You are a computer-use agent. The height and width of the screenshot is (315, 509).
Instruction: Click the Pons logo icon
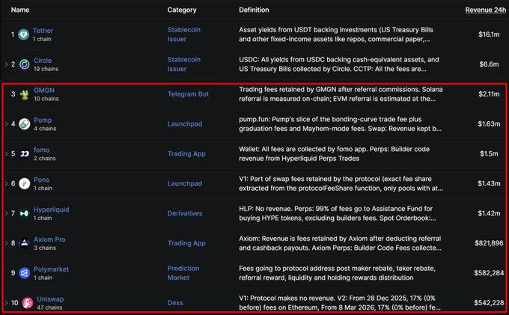25,183
